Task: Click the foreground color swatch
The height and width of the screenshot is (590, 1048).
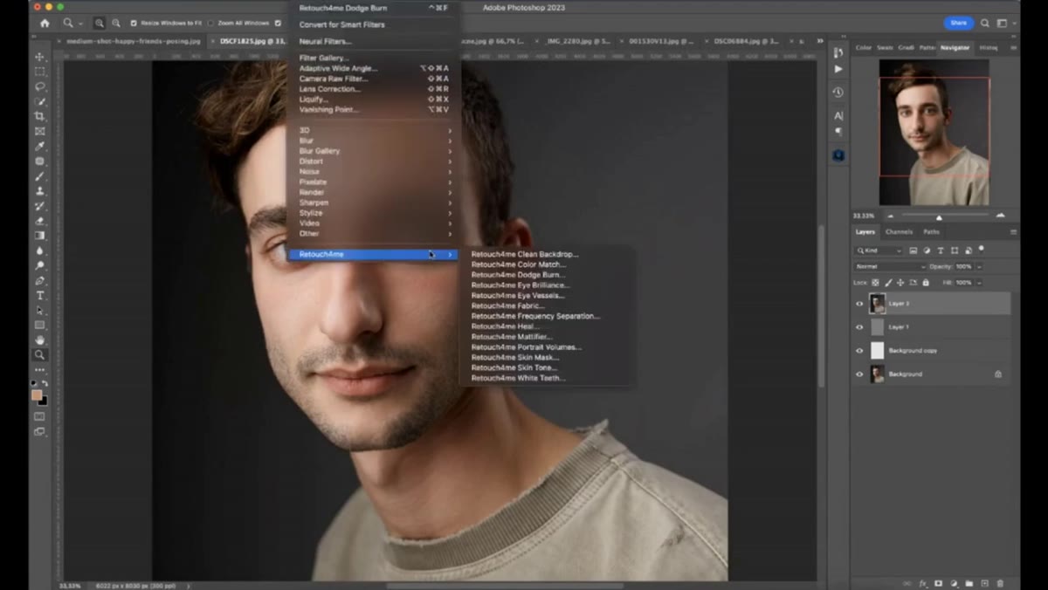Action: point(37,394)
